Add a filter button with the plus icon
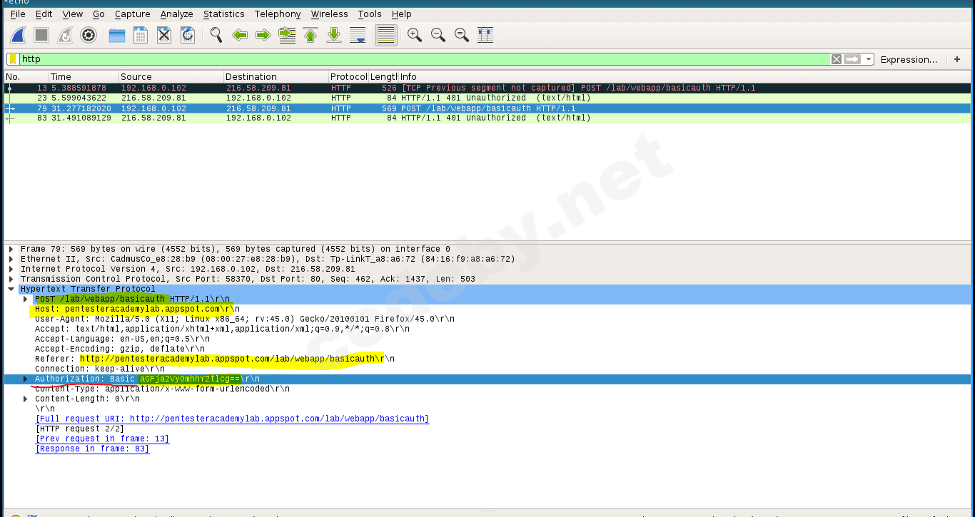 click(x=957, y=59)
